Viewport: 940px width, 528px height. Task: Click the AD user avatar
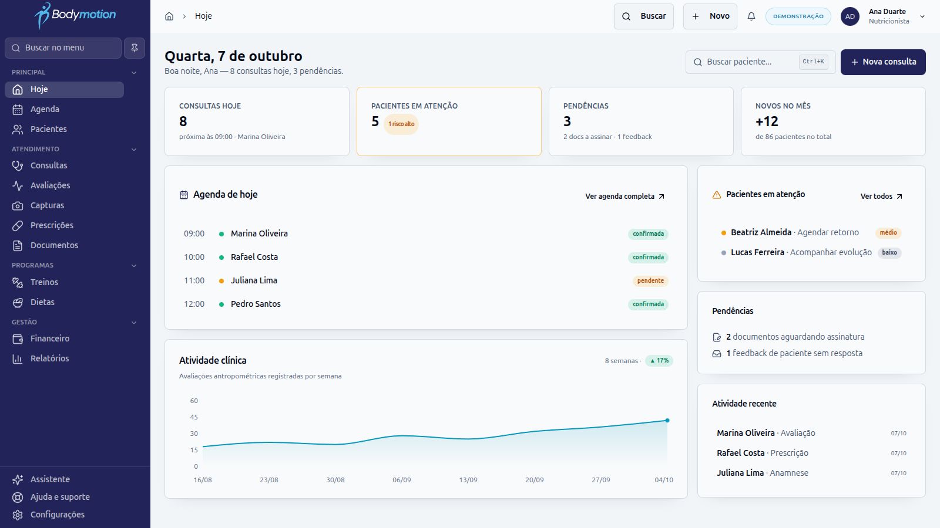[850, 16]
